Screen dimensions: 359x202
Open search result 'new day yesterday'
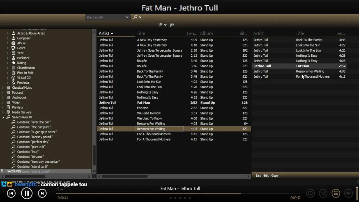click(38, 162)
